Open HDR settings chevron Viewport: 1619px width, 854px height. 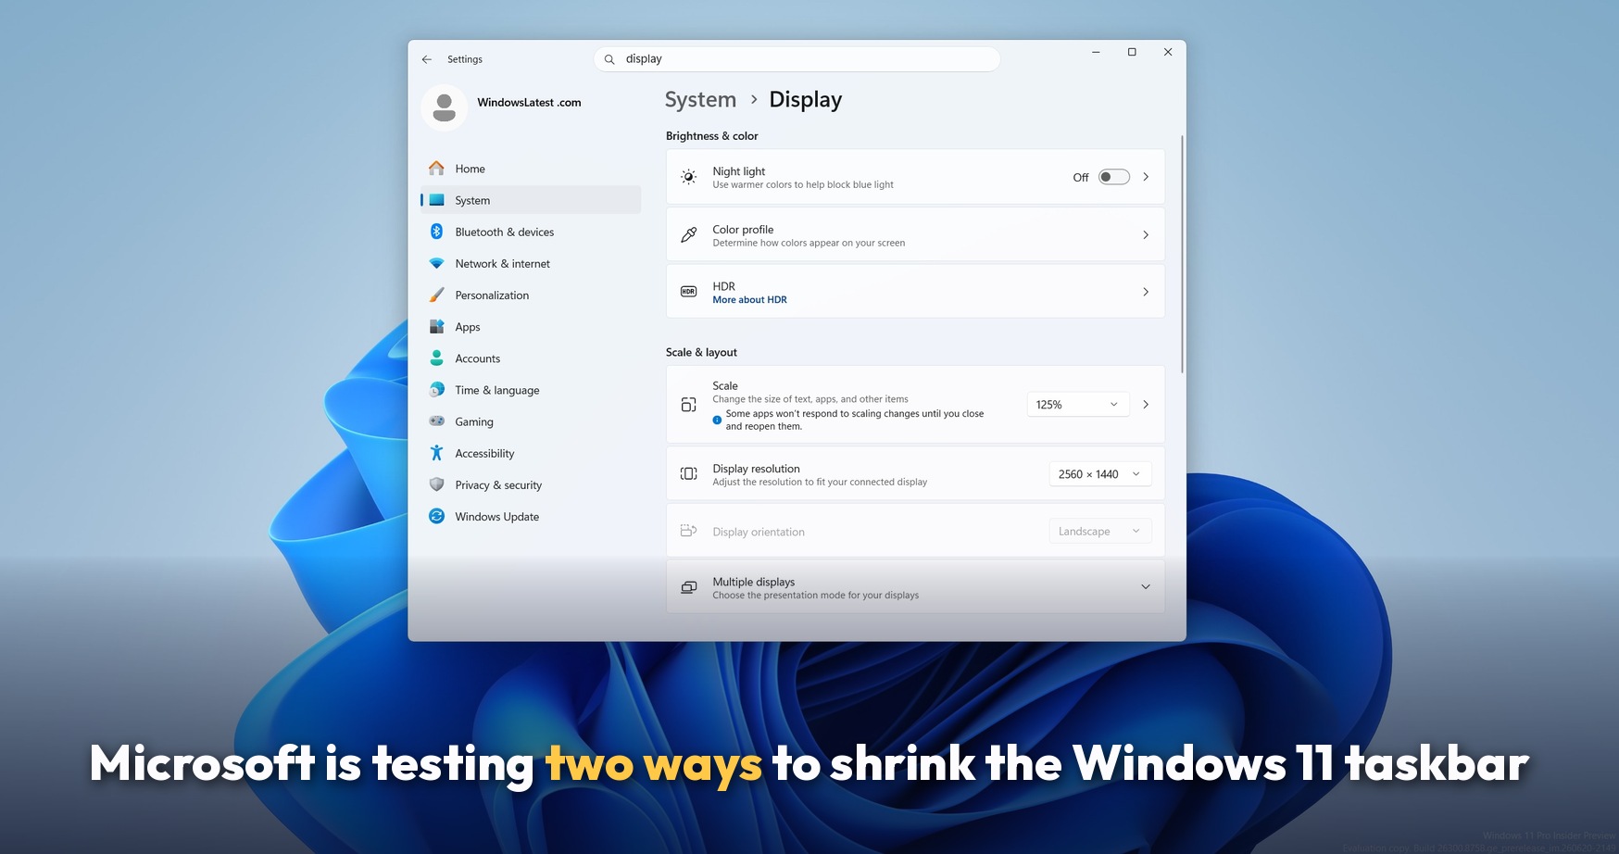(x=1146, y=292)
